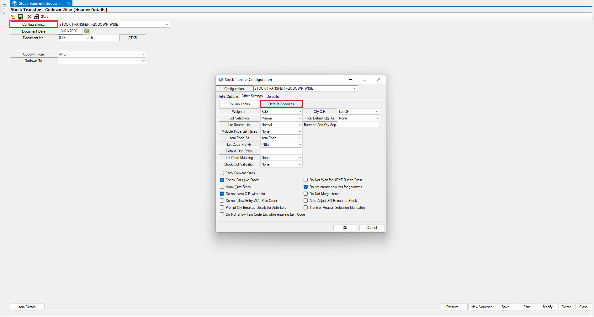Click the floppy disk save icon
The width and height of the screenshot is (594, 317).
point(20,17)
